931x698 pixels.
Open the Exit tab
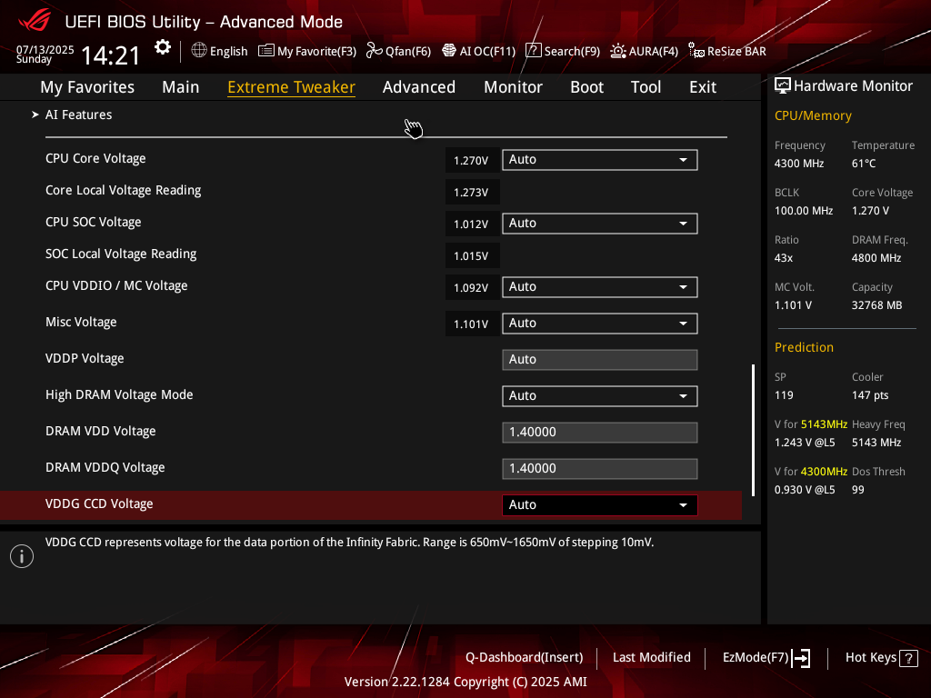click(x=703, y=87)
